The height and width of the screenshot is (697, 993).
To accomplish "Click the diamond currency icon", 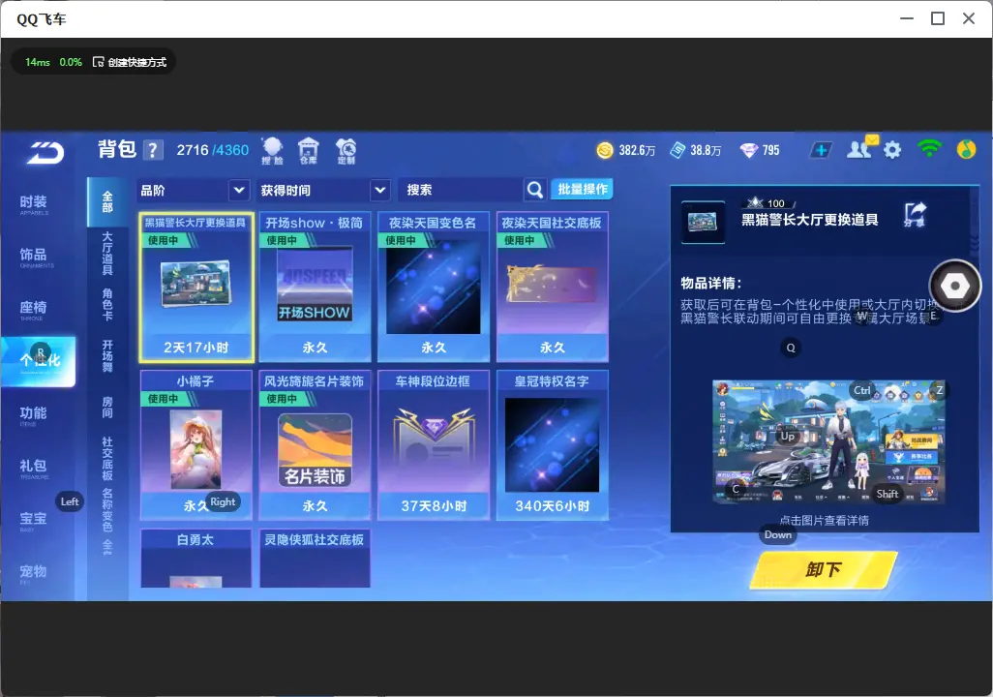I will click(749, 150).
